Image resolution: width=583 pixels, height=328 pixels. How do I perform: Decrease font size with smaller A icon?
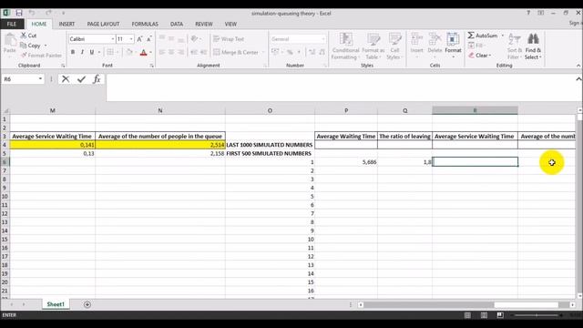(149, 39)
